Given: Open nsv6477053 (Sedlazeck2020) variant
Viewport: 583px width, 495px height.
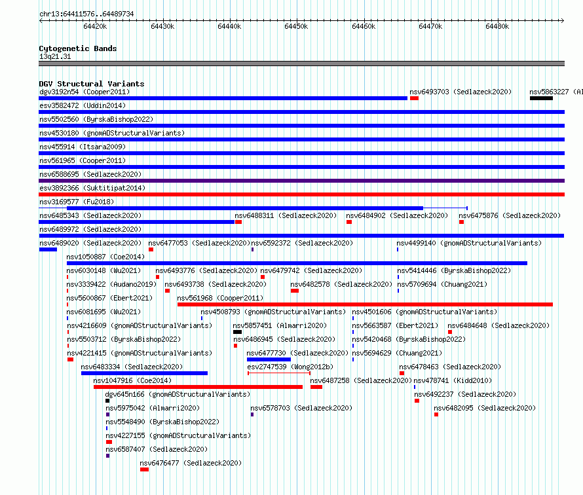Looking at the screenshot, I should point(199,243).
